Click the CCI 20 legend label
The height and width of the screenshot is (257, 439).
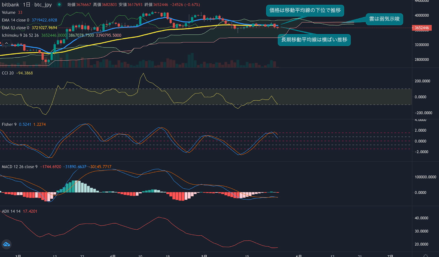(7, 73)
